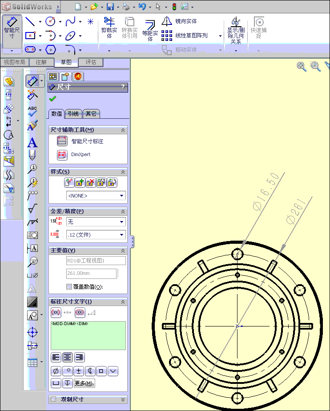Open the <NONE> style dropdown
Screen dimensions: 330x411
point(96,196)
